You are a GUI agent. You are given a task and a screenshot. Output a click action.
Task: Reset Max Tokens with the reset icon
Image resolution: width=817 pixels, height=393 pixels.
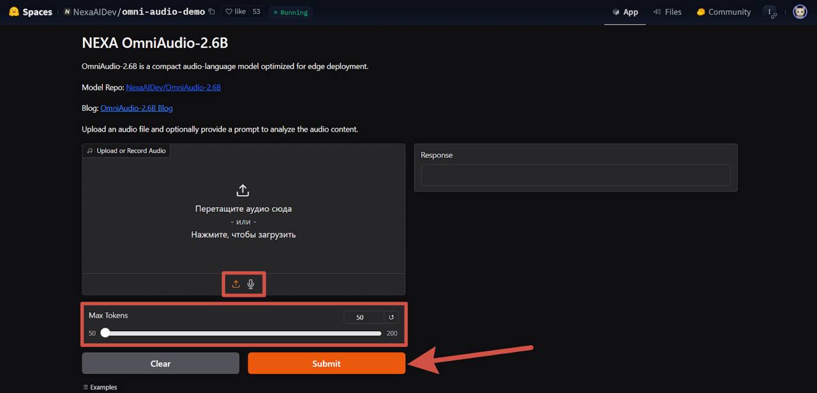point(391,317)
